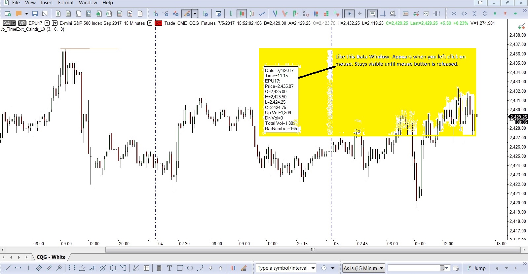Click the green up arrow icon
The height and width of the screenshot is (274, 528).
(495, 14)
